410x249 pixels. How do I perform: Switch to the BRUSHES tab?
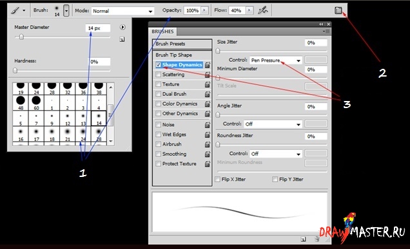162,32
